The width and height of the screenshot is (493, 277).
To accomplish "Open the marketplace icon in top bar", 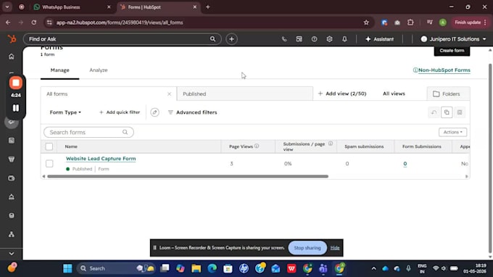I will 299,39.
